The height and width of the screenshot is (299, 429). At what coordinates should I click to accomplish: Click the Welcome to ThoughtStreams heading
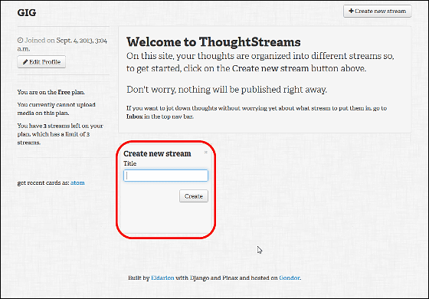[214, 42]
